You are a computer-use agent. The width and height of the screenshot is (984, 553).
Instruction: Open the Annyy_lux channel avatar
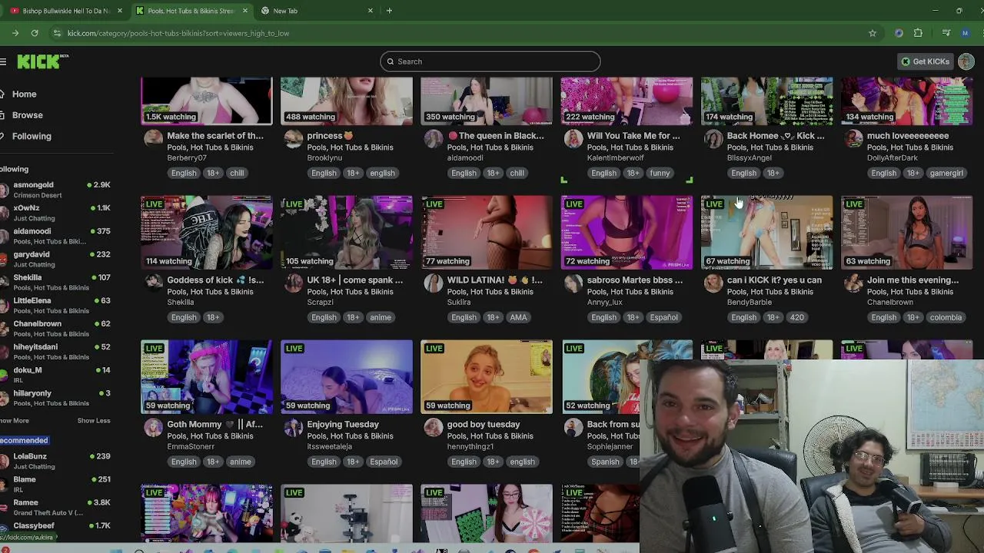pyautogui.click(x=573, y=283)
